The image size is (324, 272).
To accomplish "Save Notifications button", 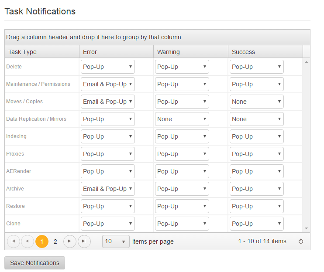I will 35,263.
